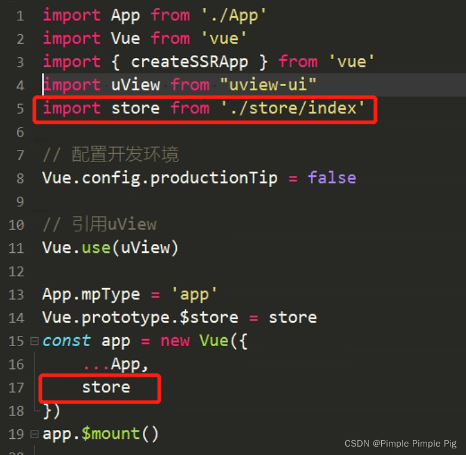Click the './App' import path string
The width and height of the screenshot is (466, 455).
click(233, 16)
